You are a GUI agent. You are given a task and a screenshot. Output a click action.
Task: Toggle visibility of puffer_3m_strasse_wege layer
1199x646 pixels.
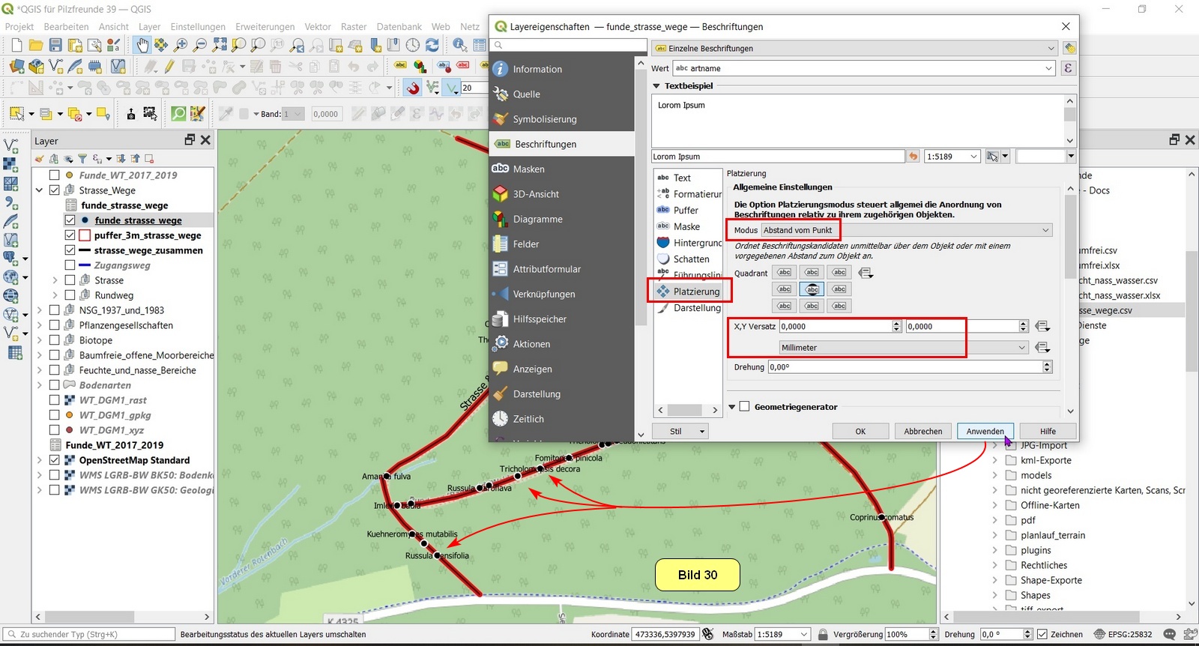click(x=70, y=235)
